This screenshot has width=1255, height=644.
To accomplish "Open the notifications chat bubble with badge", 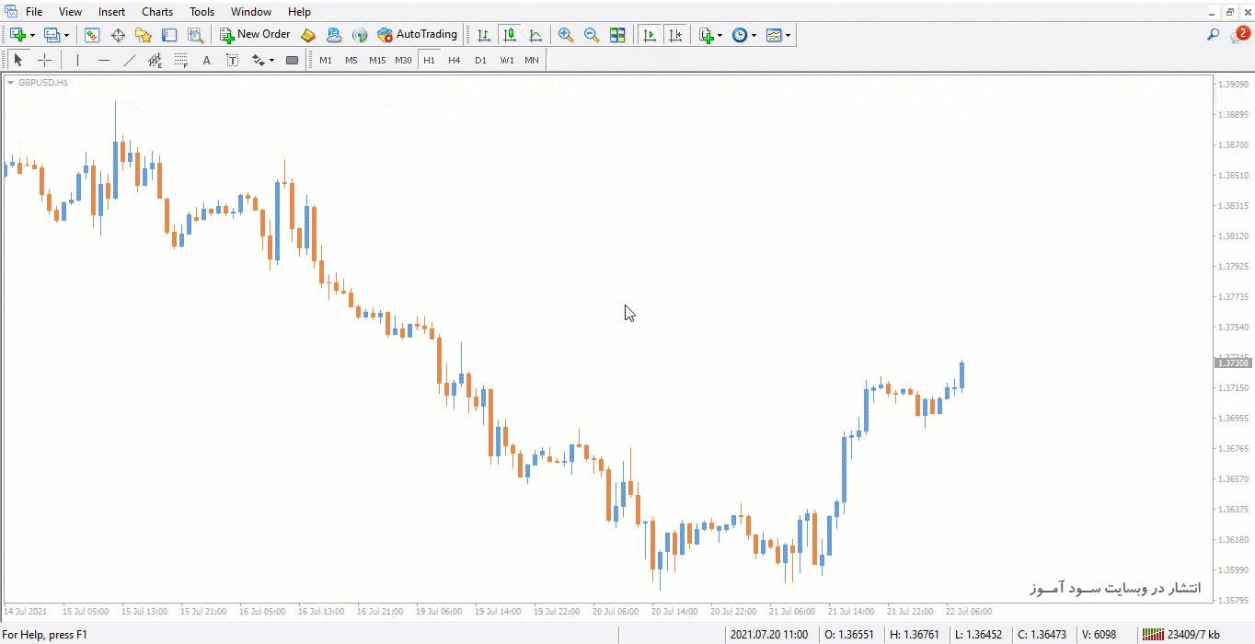I will (x=1238, y=35).
